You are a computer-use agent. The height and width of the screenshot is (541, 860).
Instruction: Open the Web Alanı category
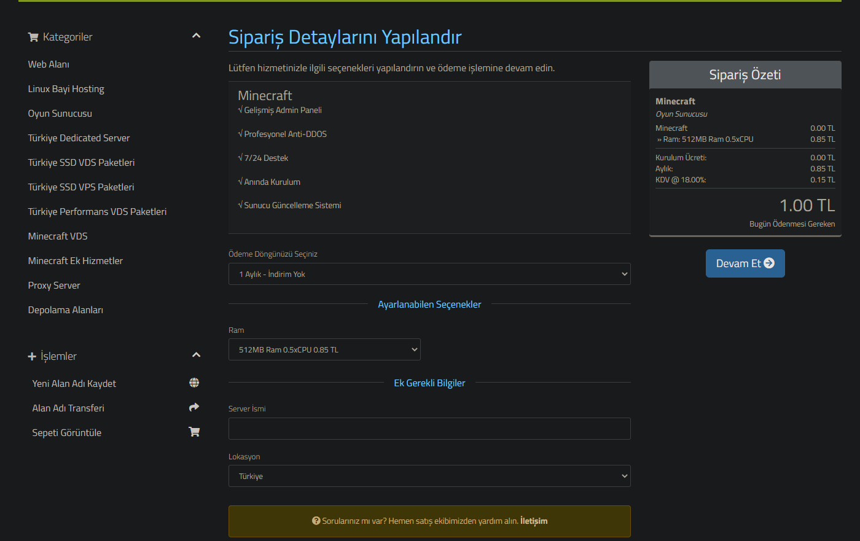point(49,64)
